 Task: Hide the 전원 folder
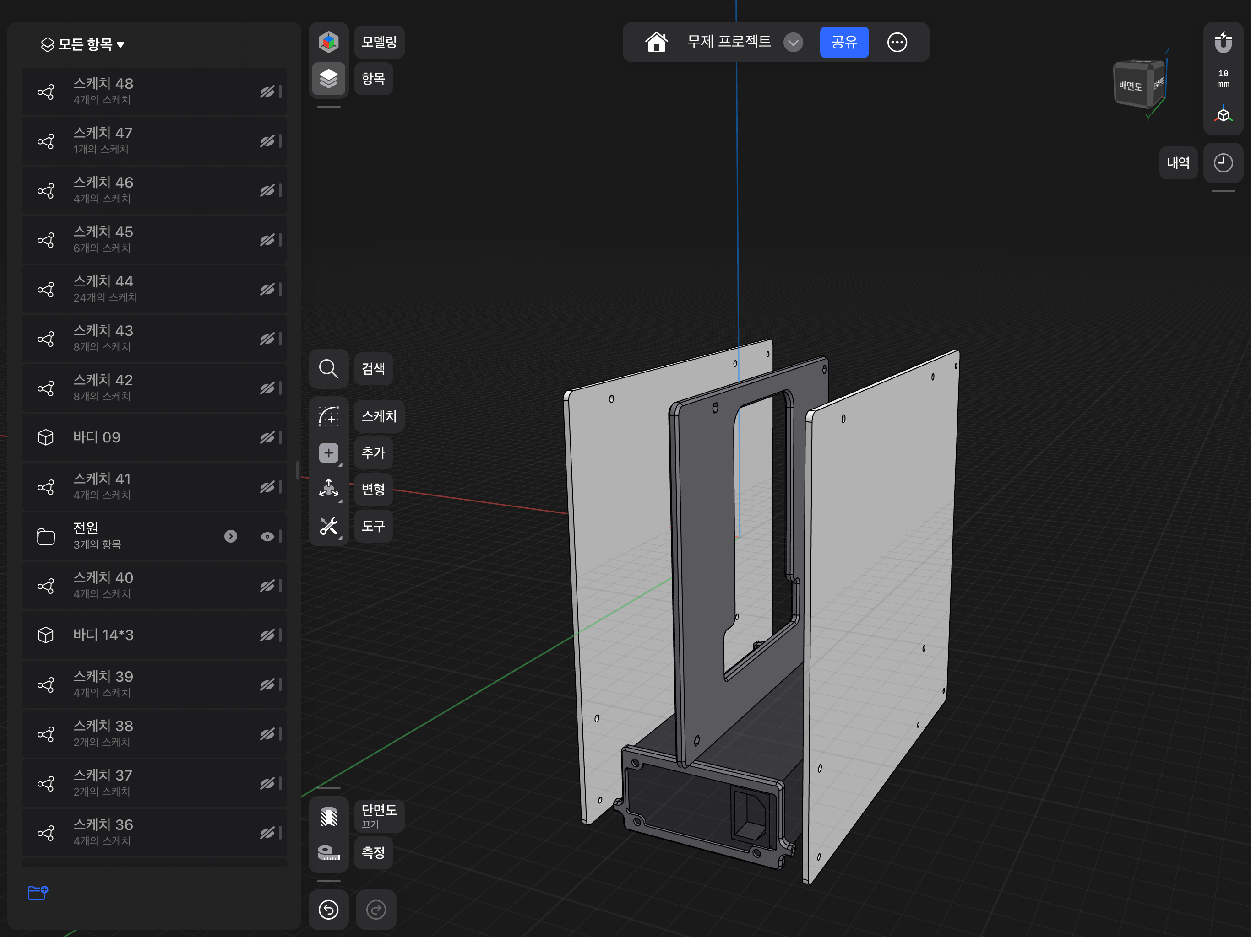tap(267, 536)
